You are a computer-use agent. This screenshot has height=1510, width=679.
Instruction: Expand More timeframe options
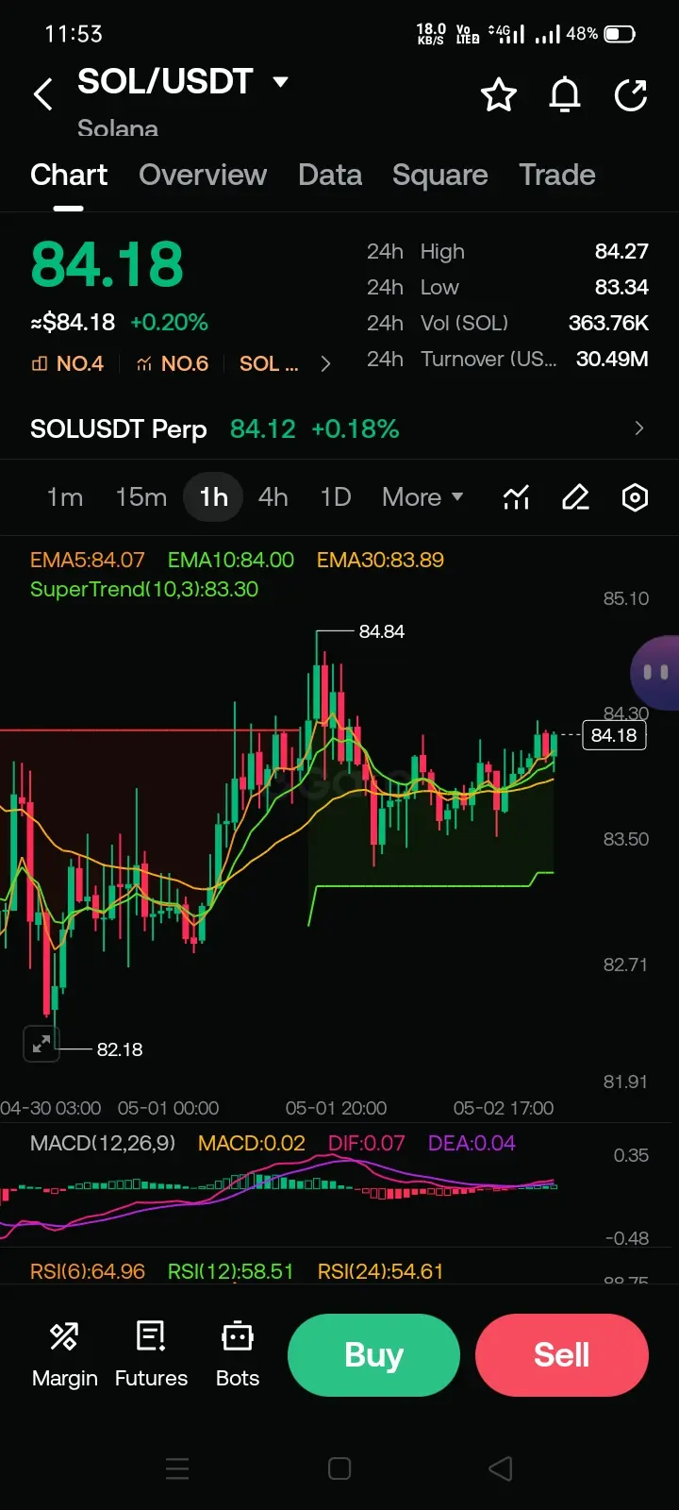click(422, 497)
